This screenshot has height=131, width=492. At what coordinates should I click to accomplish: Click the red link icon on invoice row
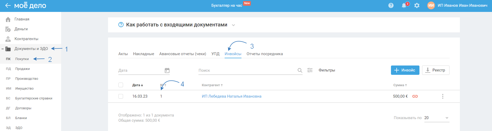click(x=415, y=96)
